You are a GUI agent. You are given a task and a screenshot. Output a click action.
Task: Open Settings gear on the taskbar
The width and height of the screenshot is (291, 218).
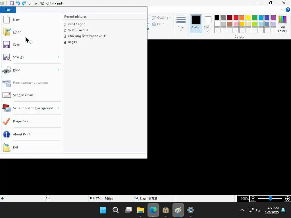(x=191, y=210)
